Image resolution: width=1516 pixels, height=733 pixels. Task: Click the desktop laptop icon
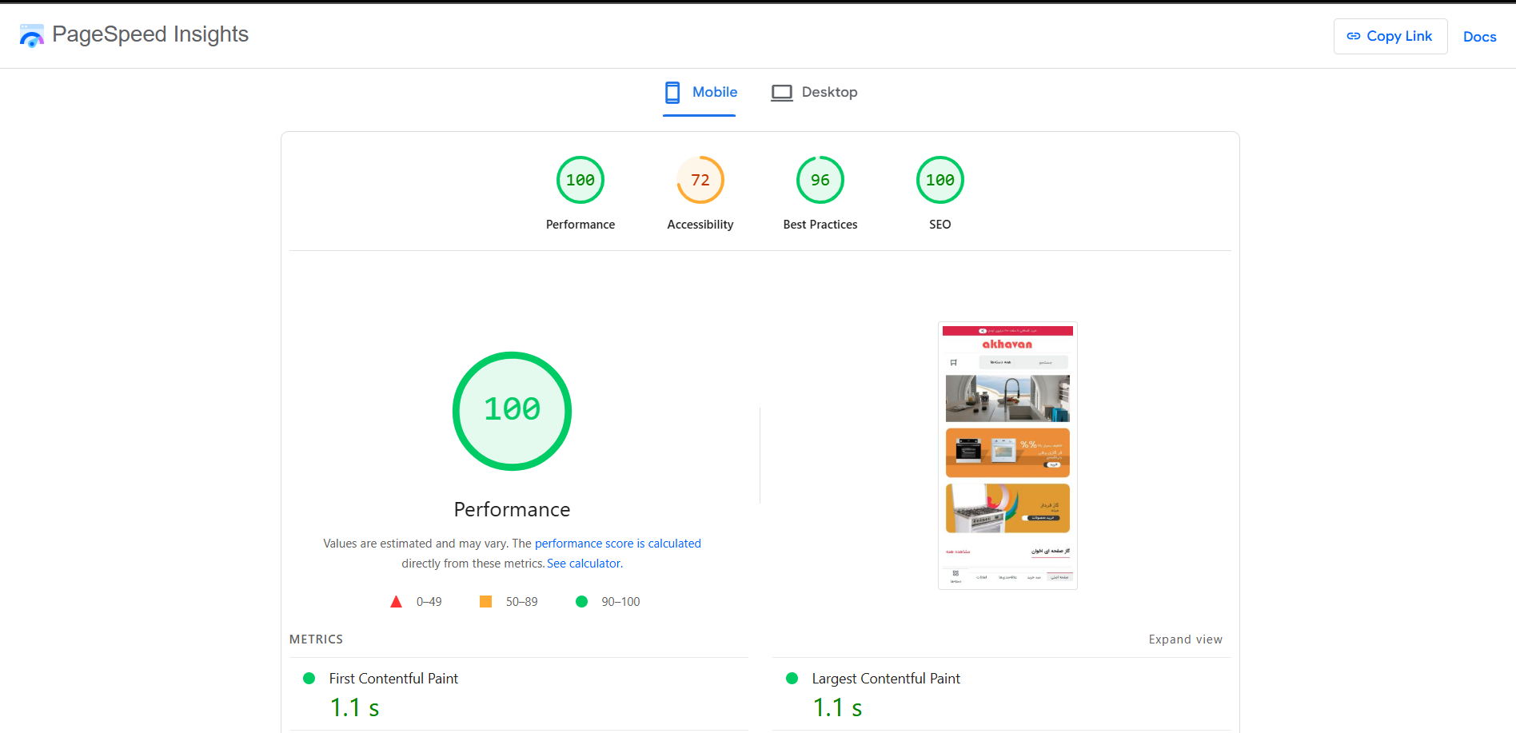coord(781,93)
